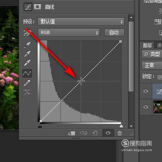Select the pencil draw curve tool
This screenshot has height=162, width=162.
coord(27,83)
